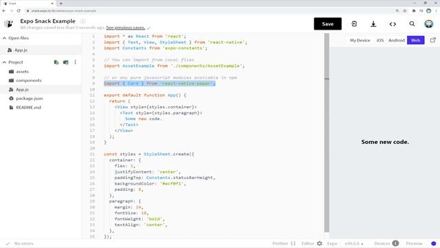The width and height of the screenshot is (440, 248).
Task: Open See previous saves link
Action: point(125,28)
